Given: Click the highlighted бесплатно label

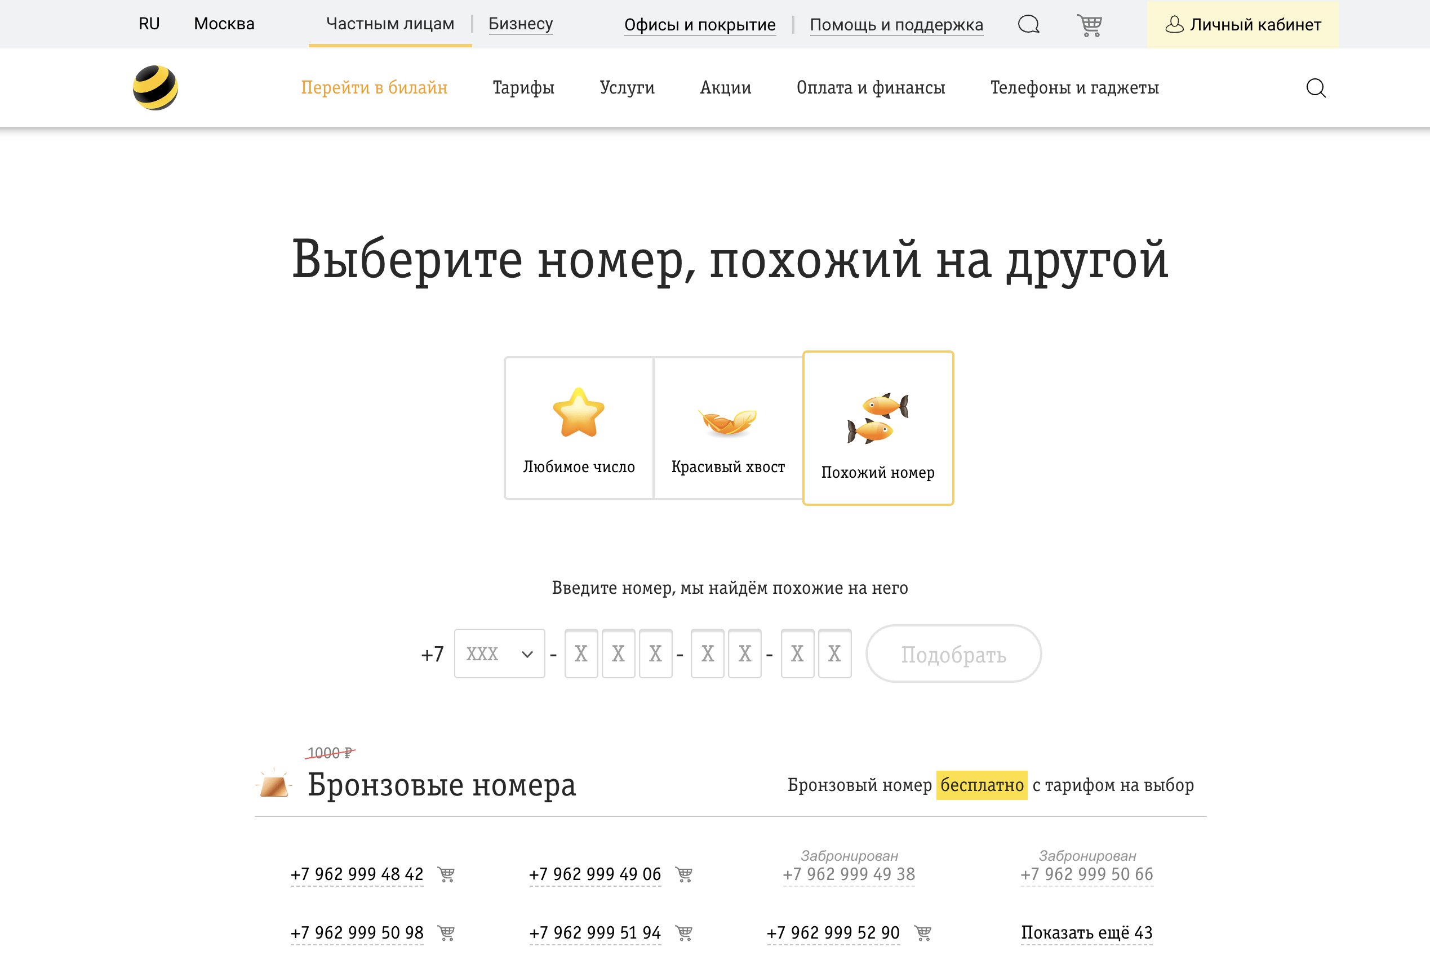Looking at the screenshot, I should click(x=982, y=785).
